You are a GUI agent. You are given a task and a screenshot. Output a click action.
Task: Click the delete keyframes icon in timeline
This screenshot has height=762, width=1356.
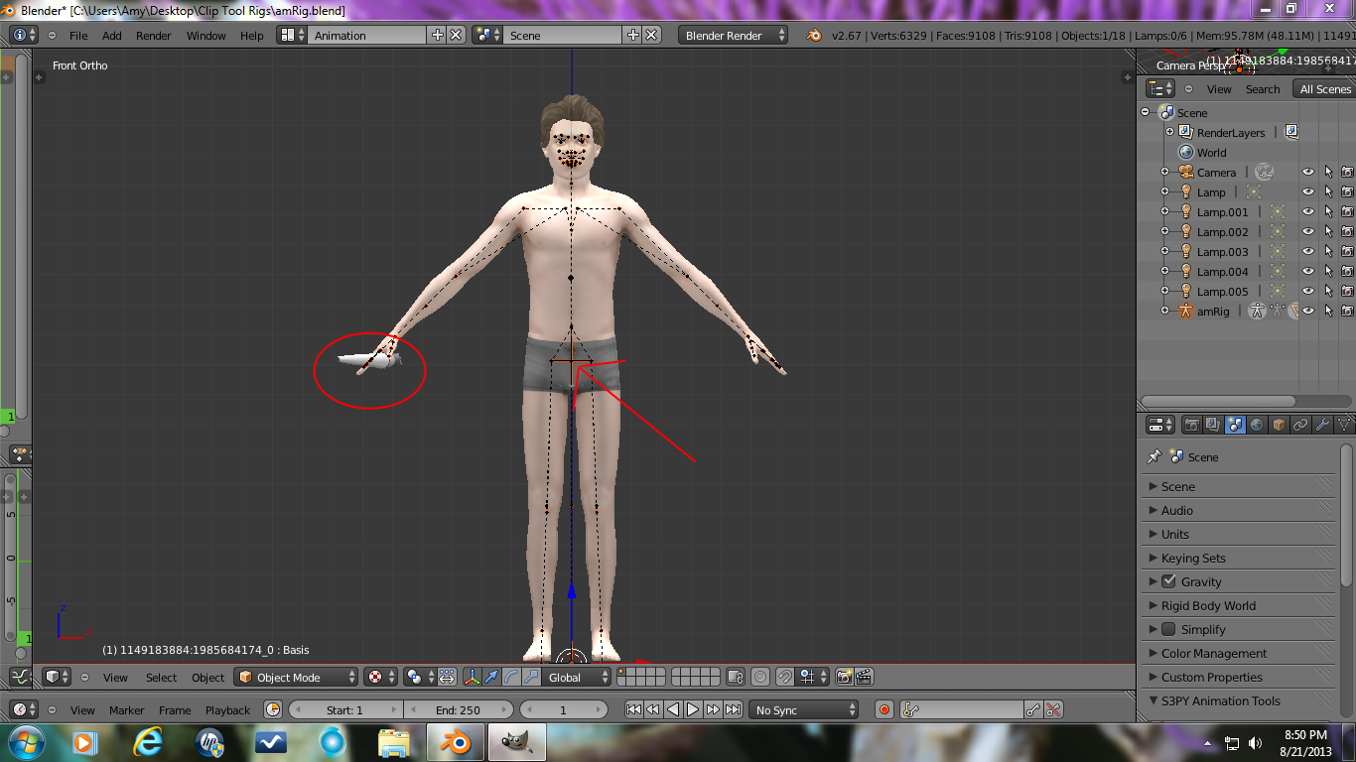pyautogui.click(x=1054, y=709)
